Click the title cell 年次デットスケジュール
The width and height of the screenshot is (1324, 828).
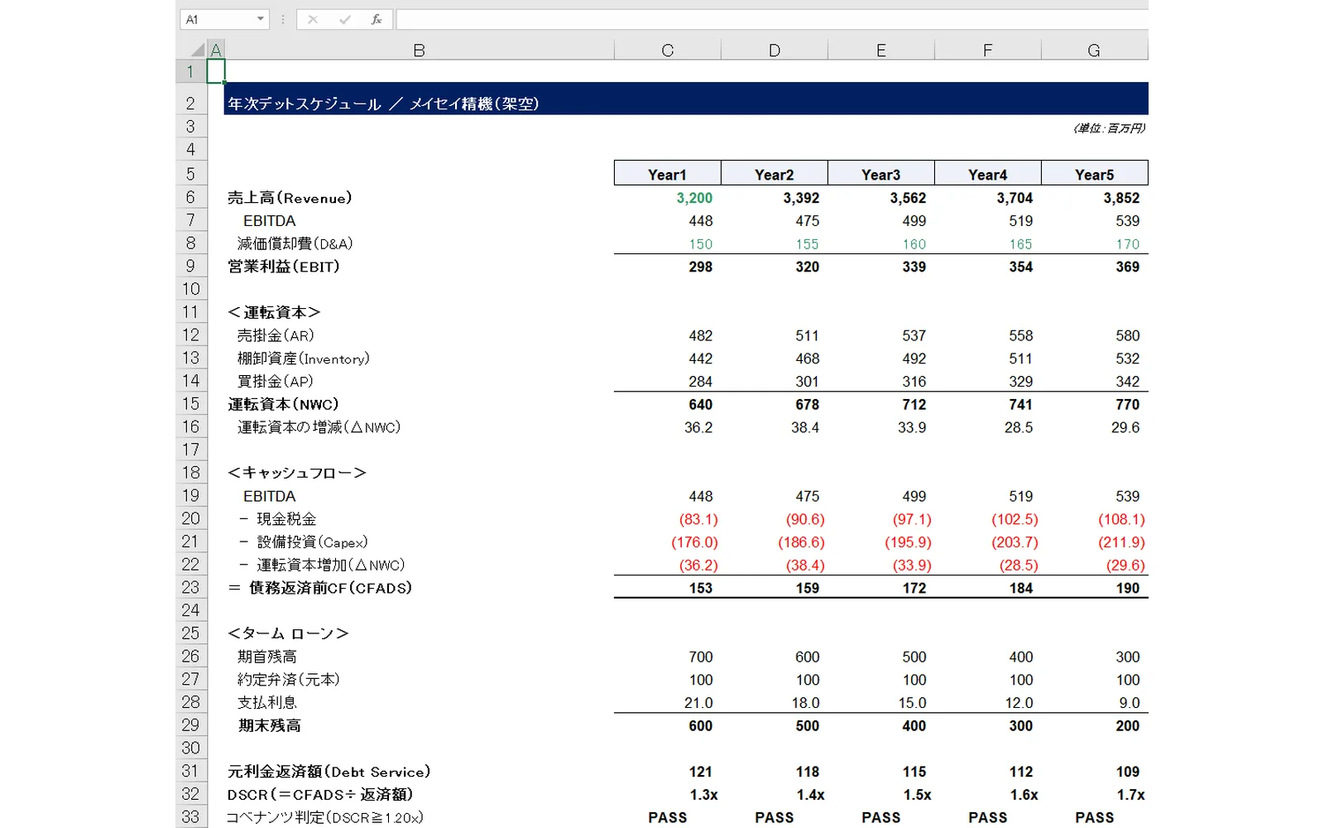coord(383,103)
